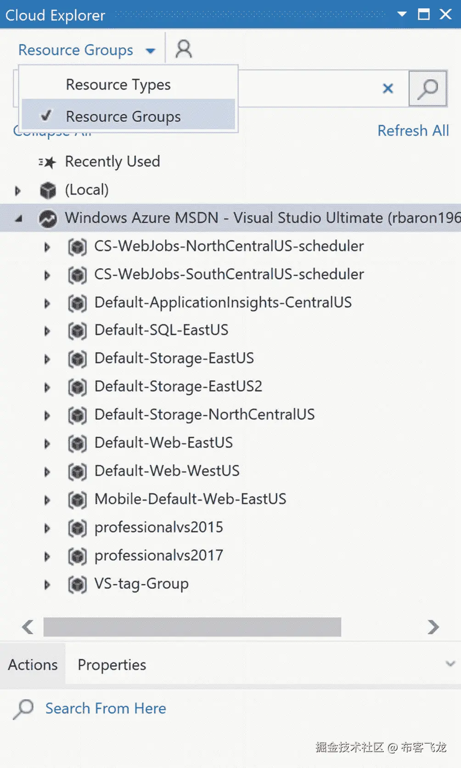Clear the search box with X icon

[x=388, y=88]
